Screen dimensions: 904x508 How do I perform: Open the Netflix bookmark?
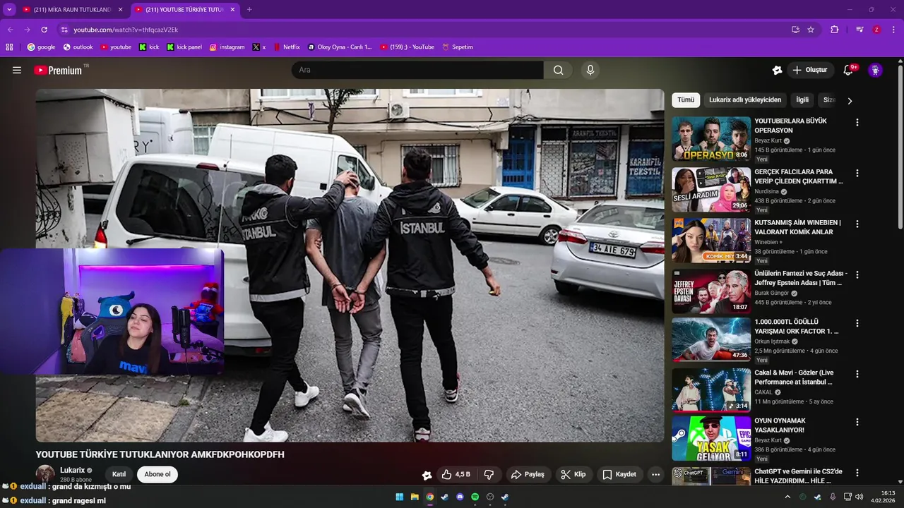click(x=286, y=47)
